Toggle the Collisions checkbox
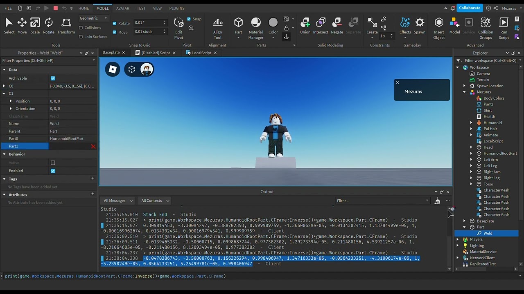The image size is (524, 294). click(81, 28)
